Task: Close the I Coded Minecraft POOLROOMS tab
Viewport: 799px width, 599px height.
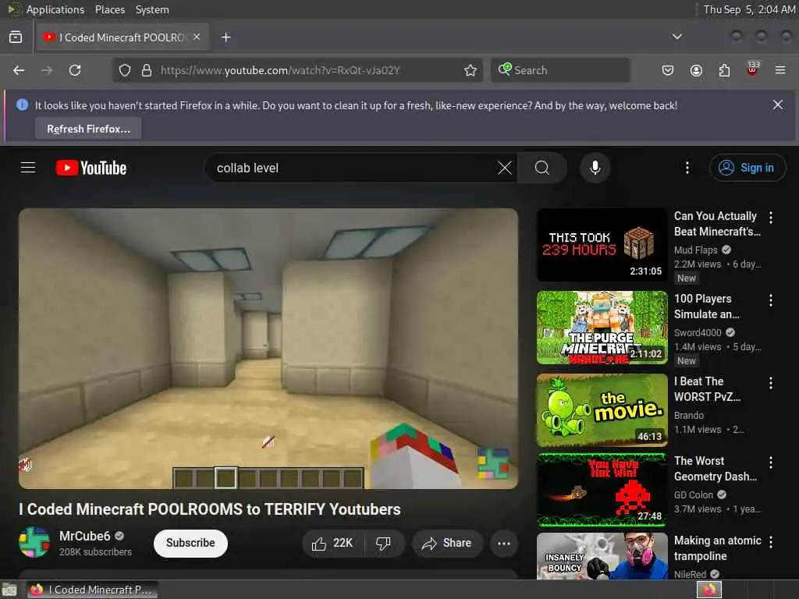Action: point(197,37)
